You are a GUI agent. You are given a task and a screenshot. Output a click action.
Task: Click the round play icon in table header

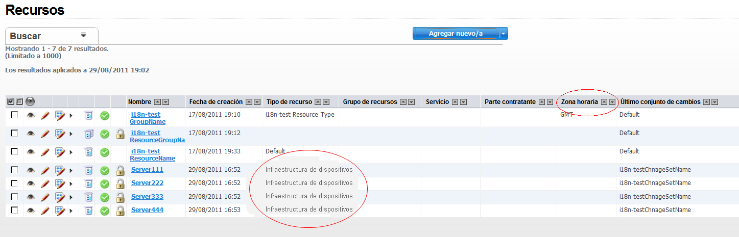[30, 101]
